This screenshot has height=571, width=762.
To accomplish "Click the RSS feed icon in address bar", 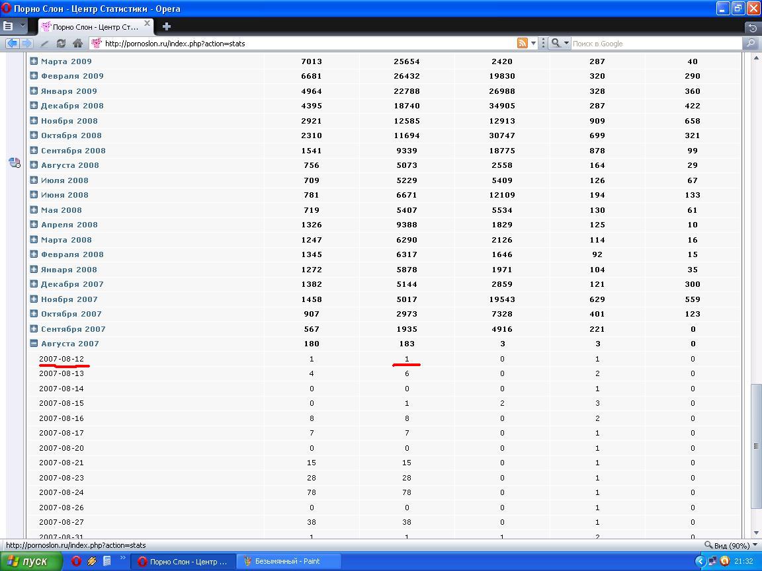I will point(523,43).
